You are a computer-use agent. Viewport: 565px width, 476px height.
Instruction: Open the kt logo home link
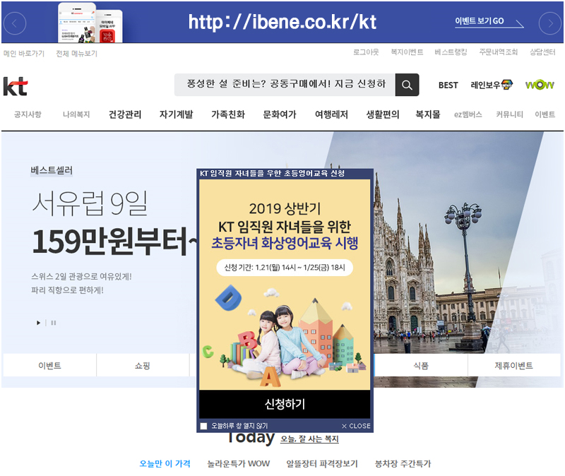click(x=16, y=86)
